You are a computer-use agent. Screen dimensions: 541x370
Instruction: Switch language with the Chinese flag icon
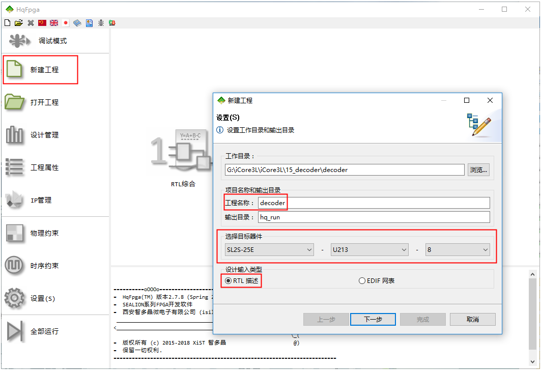click(x=42, y=23)
